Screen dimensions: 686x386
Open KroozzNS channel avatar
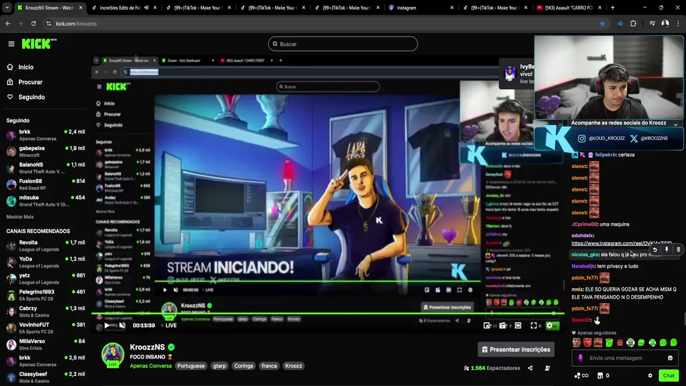click(113, 355)
